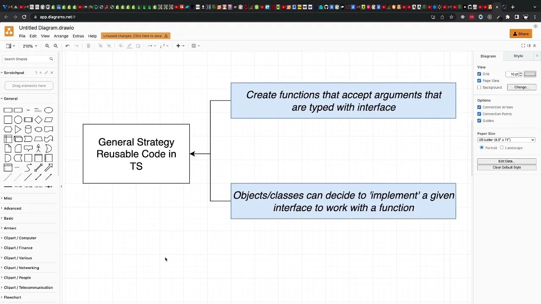Click the Clear Default Style button
Screen dimensions: 541x304
pyautogui.click(x=507, y=168)
